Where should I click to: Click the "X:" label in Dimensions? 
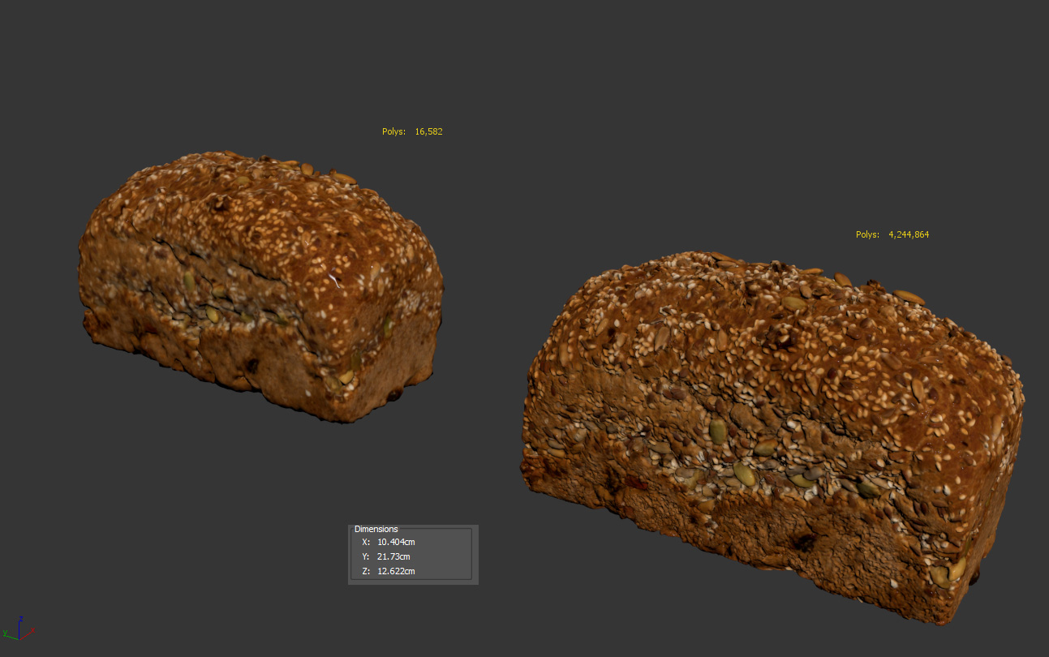coord(366,542)
